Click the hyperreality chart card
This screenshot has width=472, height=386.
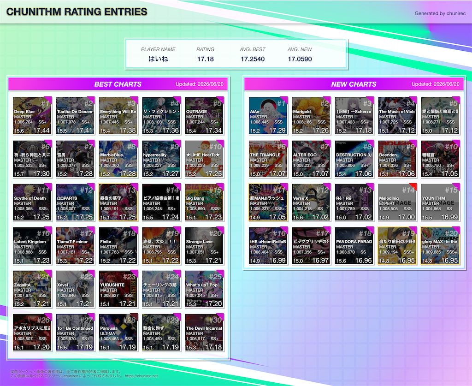(x=161, y=159)
